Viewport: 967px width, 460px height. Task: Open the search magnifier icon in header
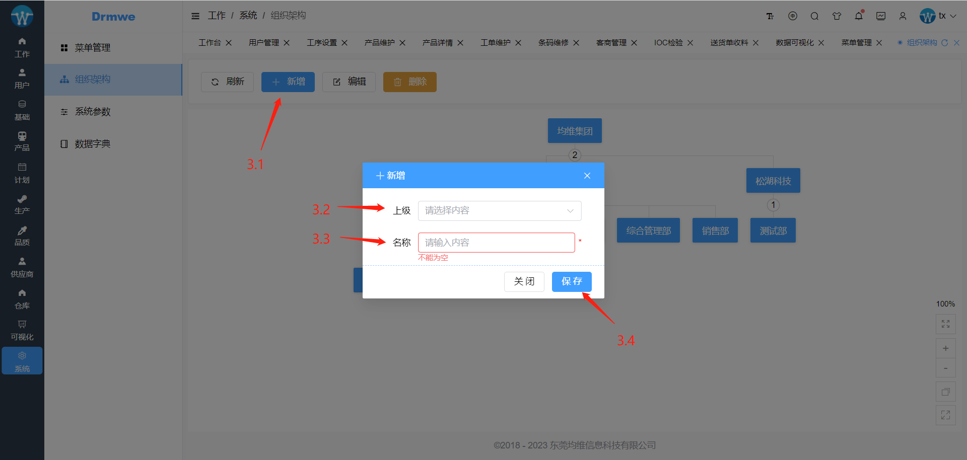point(814,16)
